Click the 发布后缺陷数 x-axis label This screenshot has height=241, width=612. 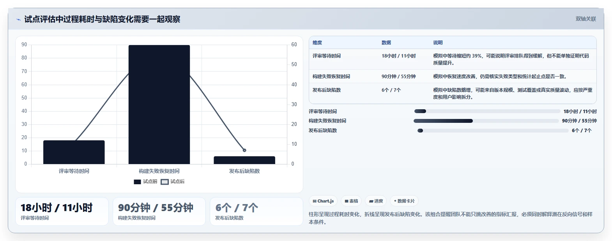(244, 171)
